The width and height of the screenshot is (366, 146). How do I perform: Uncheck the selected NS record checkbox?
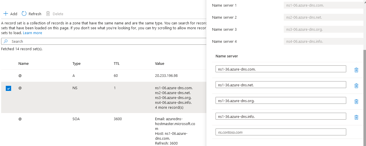(8, 88)
